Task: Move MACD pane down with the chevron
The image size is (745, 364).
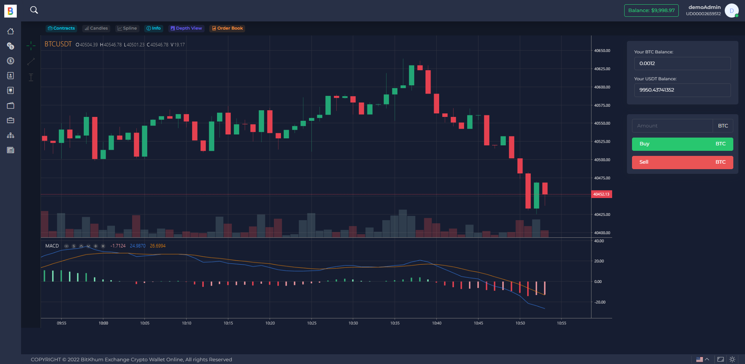Action: coord(88,246)
